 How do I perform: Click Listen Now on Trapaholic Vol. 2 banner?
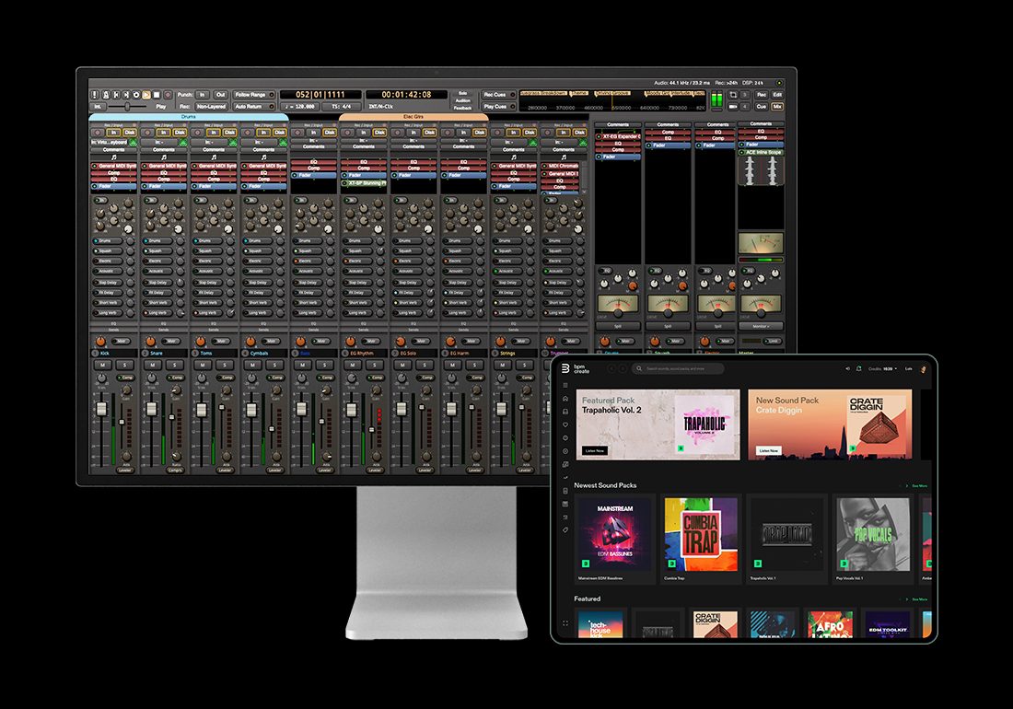click(594, 450)
